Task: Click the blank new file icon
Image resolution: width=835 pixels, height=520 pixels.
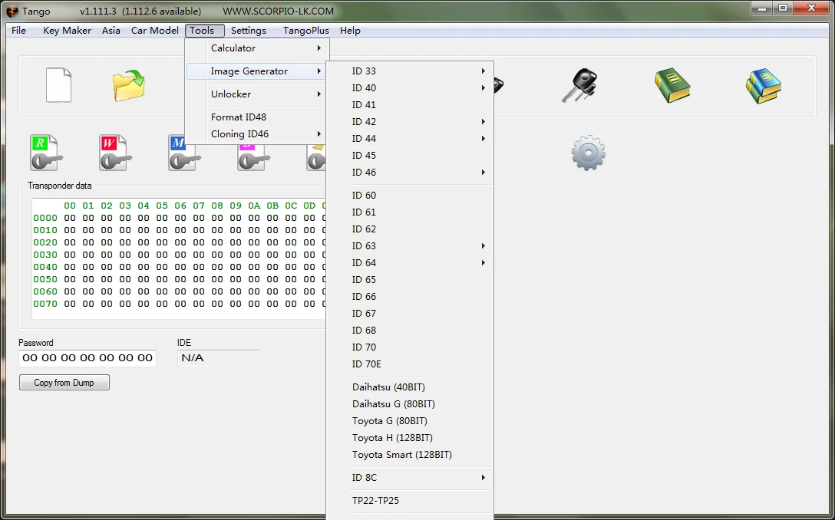Action: 58,85
